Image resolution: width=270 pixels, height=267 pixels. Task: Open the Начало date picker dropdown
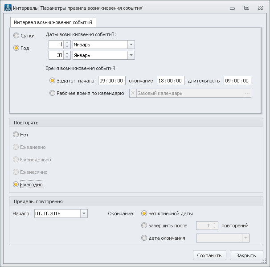(x=84, y=214)
